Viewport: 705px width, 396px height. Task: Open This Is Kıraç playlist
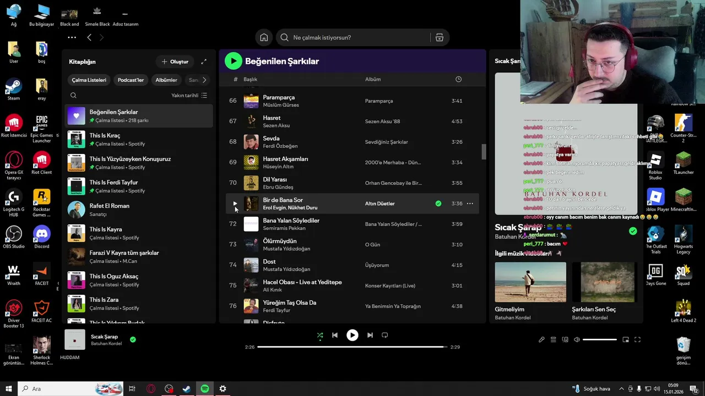pos(139,139)
